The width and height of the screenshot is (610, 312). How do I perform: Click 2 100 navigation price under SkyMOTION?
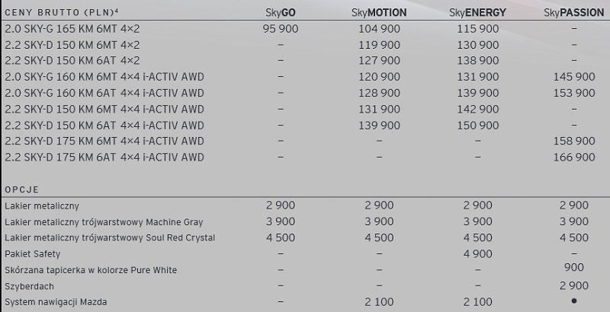pyautogui.click(x=379, y=302)
